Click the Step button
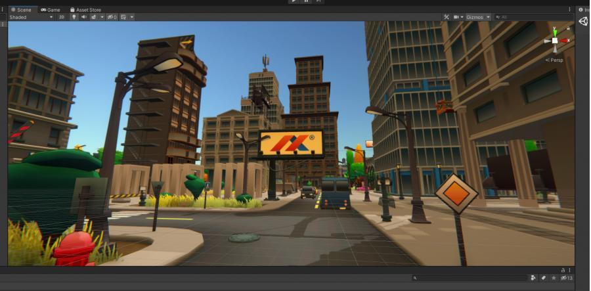This screenshot has width=591, height=291. (x=318, y=1)
